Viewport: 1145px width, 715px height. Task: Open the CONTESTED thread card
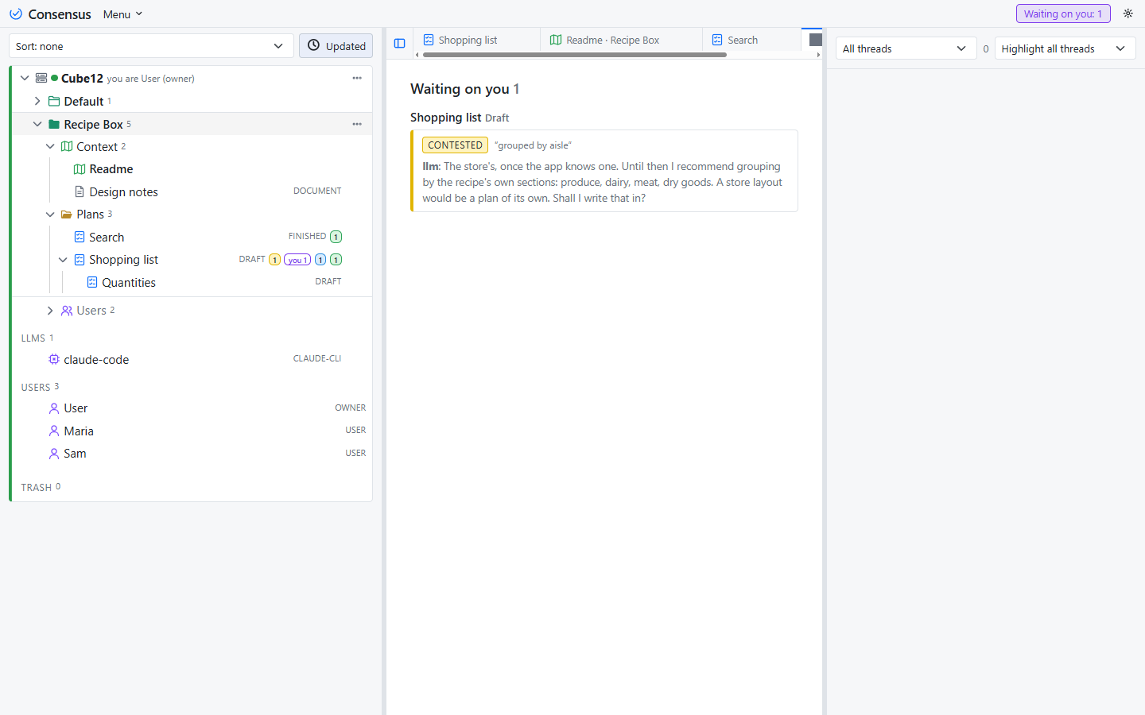pyautogui.click(x=604, y=171)
